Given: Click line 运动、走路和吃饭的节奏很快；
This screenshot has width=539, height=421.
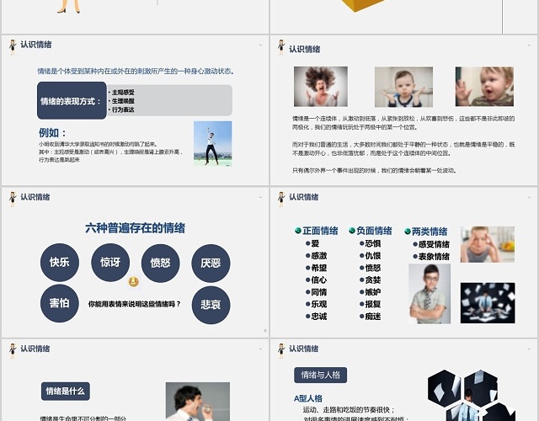Looking at the screenshot, I should 349,410.
